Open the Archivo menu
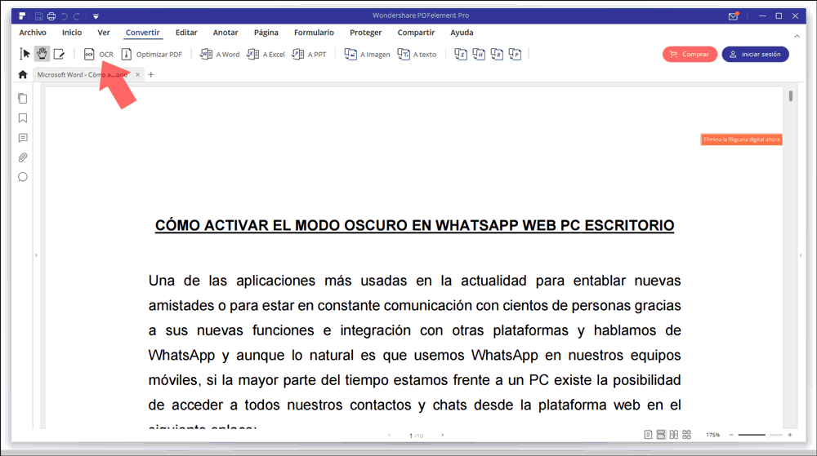 [x=33, y=33]
